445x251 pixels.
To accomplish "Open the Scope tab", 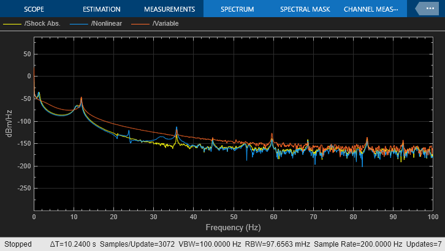I will click(x=34, y=10).
